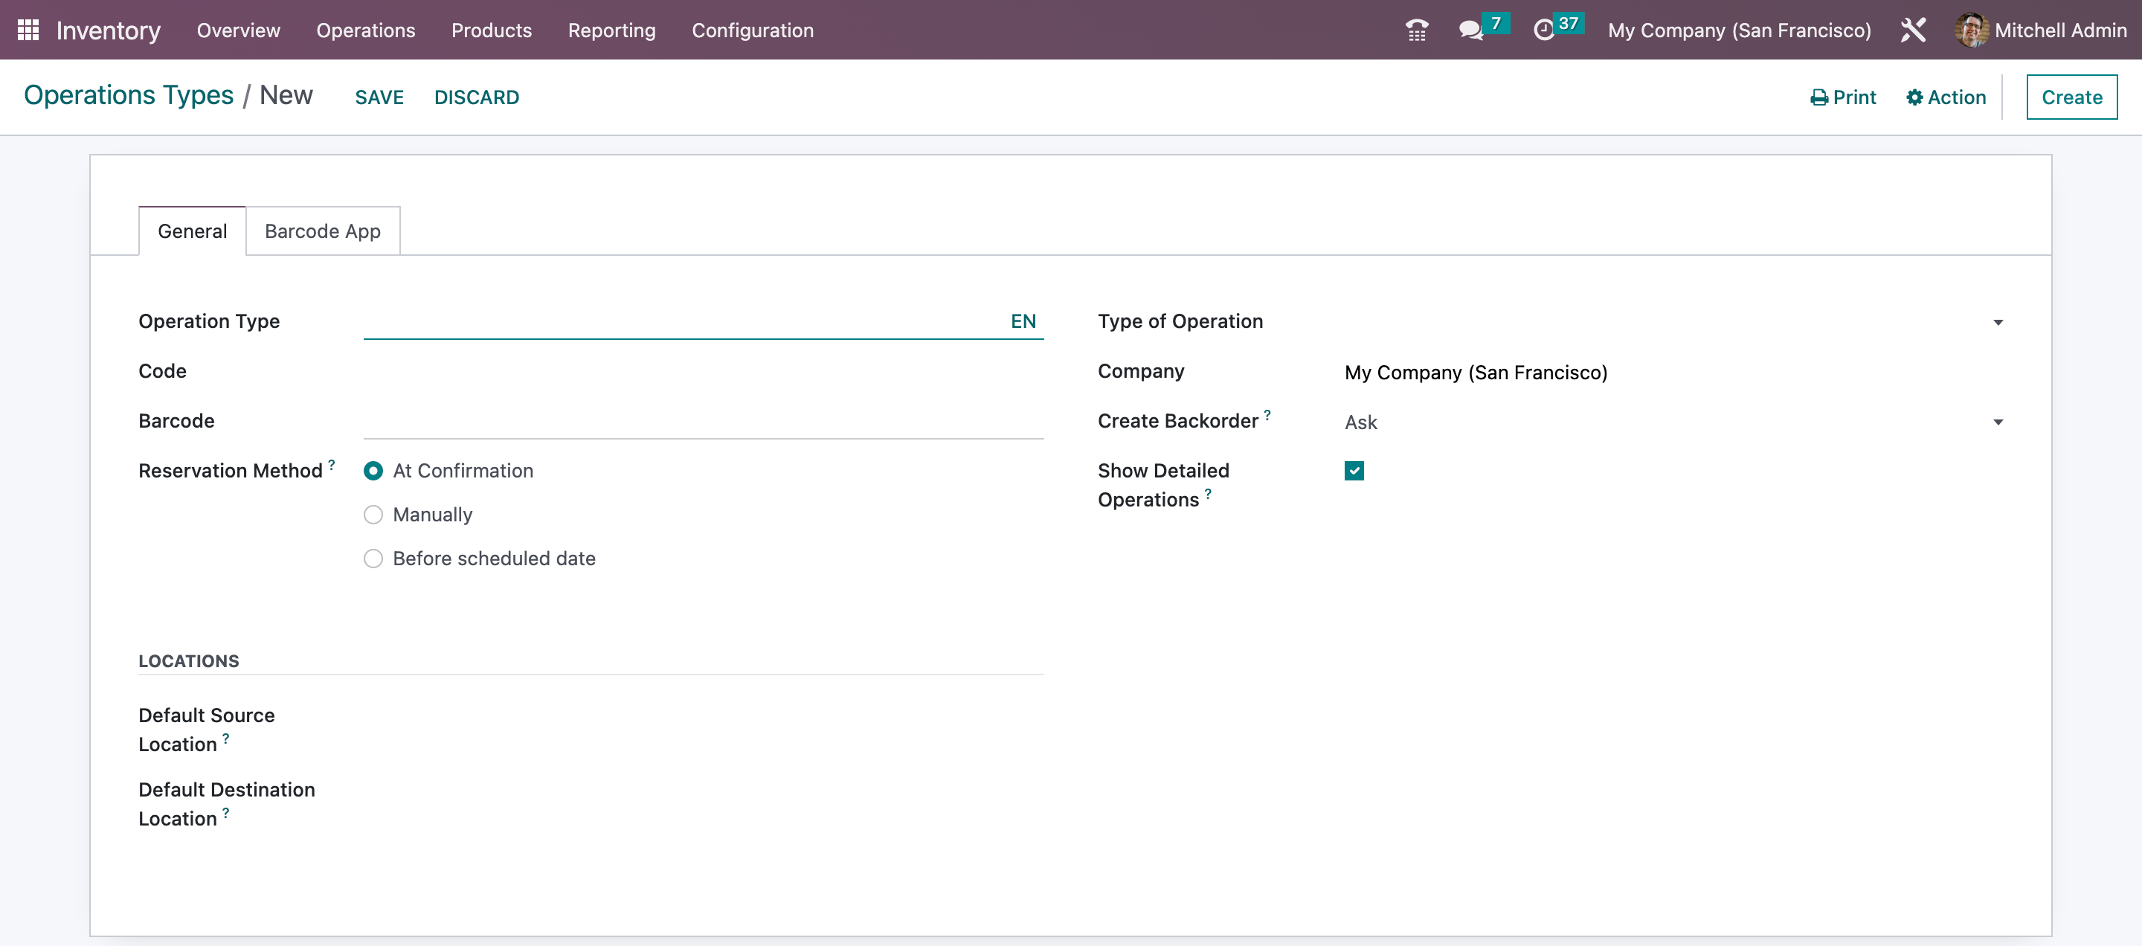2142x946 pixels.
Task: Click the Barcode input field
Action: coord(703,421)
